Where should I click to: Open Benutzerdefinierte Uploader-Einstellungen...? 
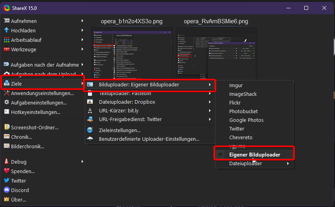149,139
